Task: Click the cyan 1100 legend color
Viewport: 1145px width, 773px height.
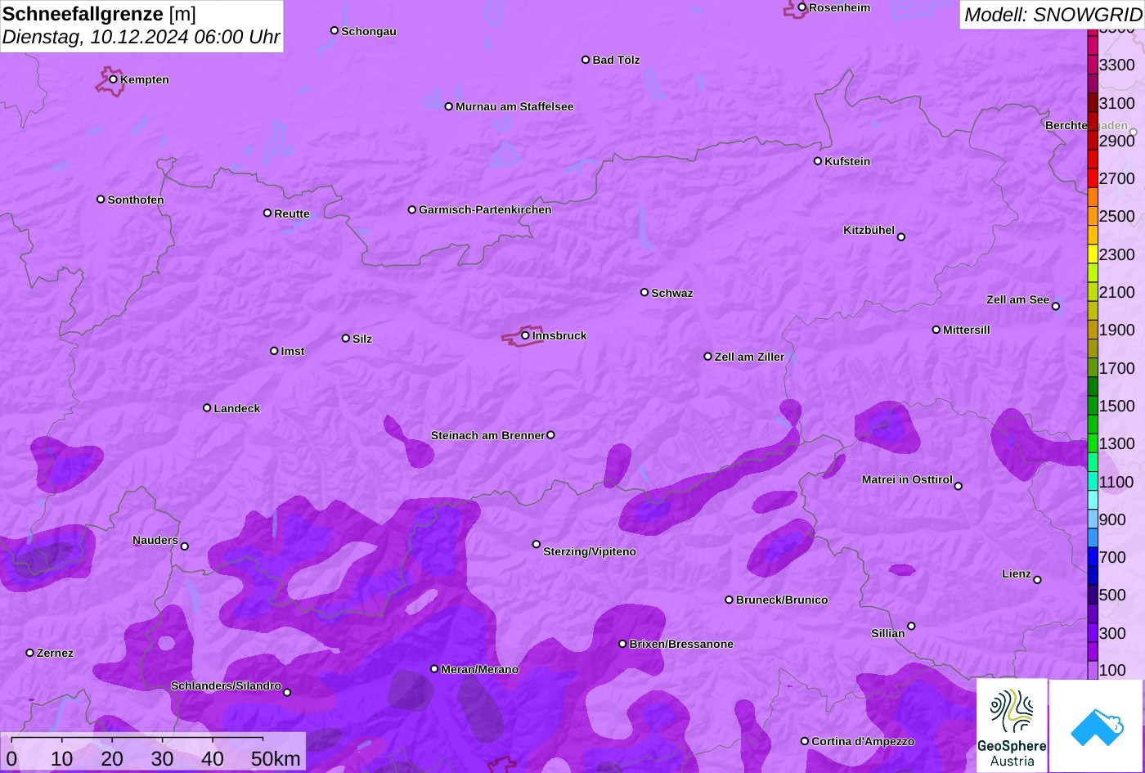Action: (1093, 481)
